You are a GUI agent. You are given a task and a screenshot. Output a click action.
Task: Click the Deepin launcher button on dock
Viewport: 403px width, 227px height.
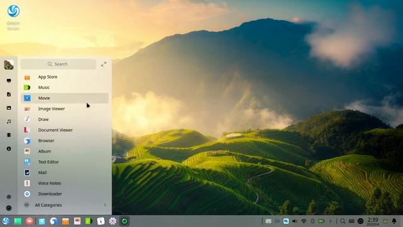(x=6, y=221)
